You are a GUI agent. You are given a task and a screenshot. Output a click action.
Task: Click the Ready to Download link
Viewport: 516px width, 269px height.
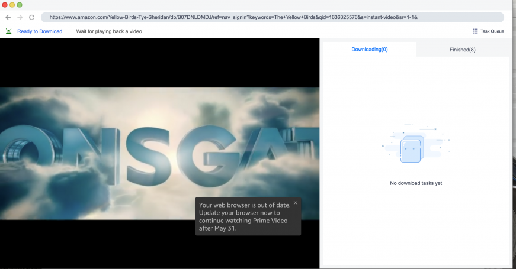(x=40, y=31)
